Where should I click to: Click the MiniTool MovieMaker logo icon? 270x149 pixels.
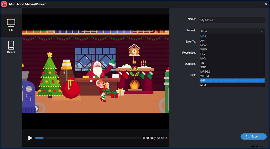4,4
